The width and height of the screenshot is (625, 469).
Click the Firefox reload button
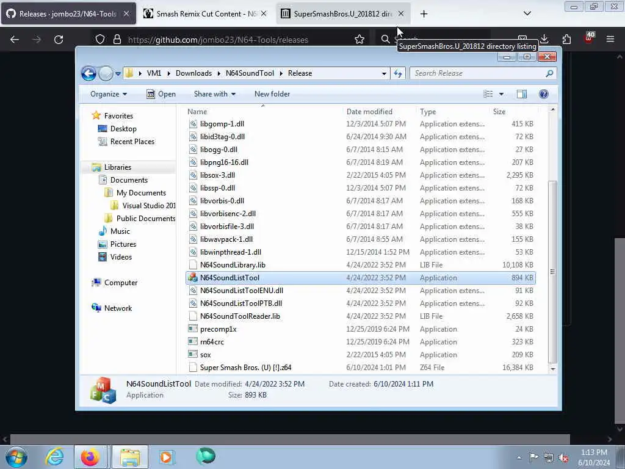59,40
